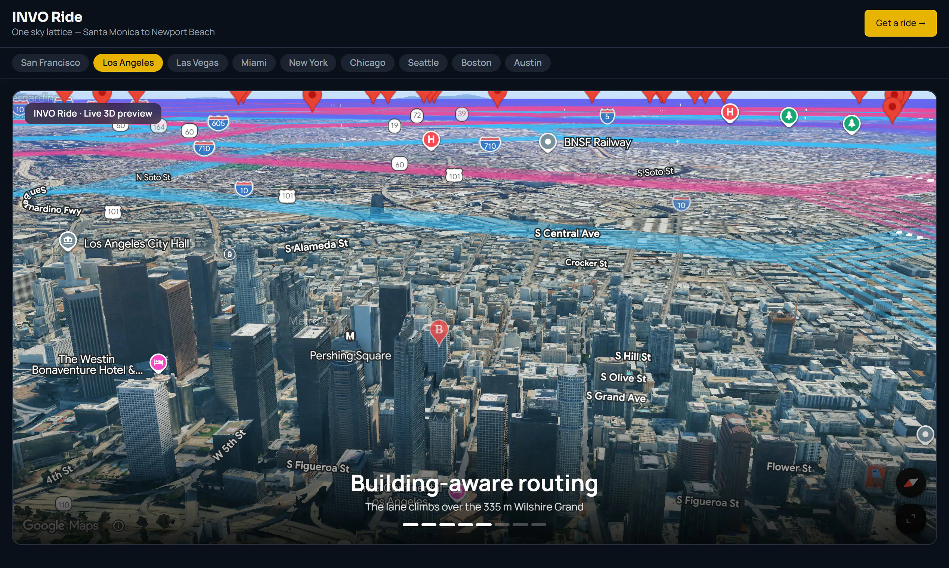Jump to the last slide indicator
This screenshot has width=949, height=568.
pos(538,524)
